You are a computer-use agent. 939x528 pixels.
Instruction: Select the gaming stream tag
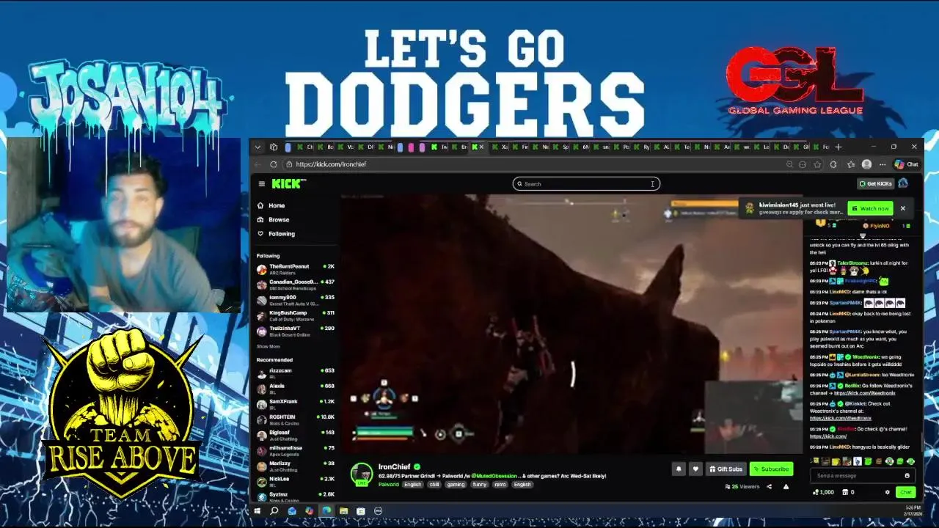tap(456, 485)
